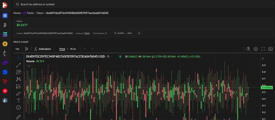Redo the last chart action
The image size is (275, 120).
(92, 49)
